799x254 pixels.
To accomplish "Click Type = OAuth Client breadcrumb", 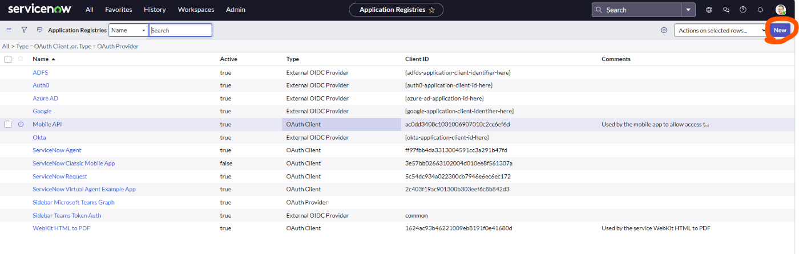I will (x=41, y=46).
